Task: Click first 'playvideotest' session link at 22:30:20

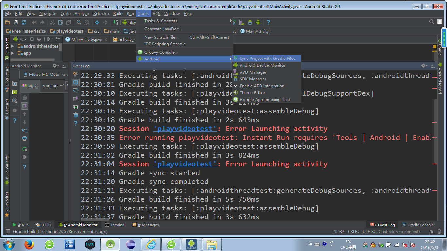Action: coord(185,129)
